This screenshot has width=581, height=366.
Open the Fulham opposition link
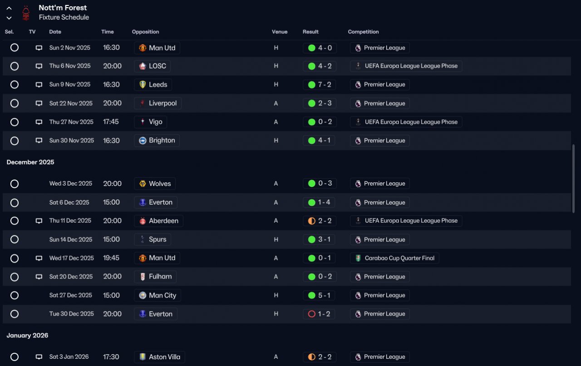pyautogui.click(x=155, y=277)
